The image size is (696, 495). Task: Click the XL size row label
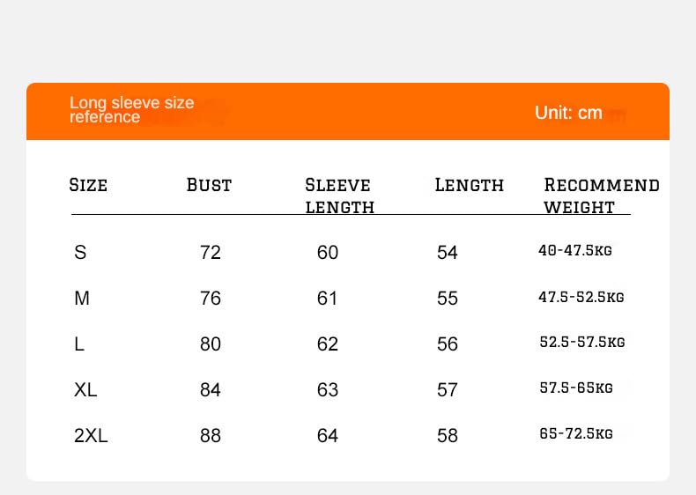pyautogui.click(x=85, y=389)
